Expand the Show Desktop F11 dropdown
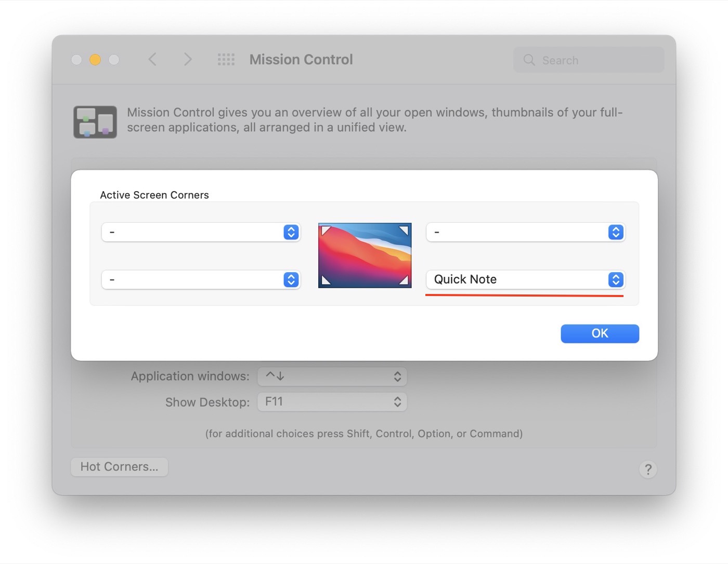 (x=332, y=402)
